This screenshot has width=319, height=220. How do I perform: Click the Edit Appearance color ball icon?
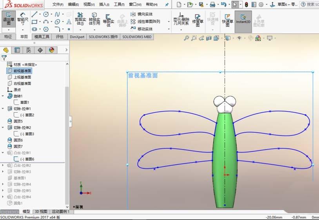[x=258, y=38]
